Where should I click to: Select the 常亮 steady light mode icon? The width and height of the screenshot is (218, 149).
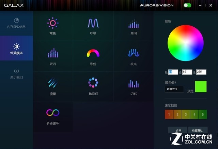pyautogui.click(x=52, y=23)
